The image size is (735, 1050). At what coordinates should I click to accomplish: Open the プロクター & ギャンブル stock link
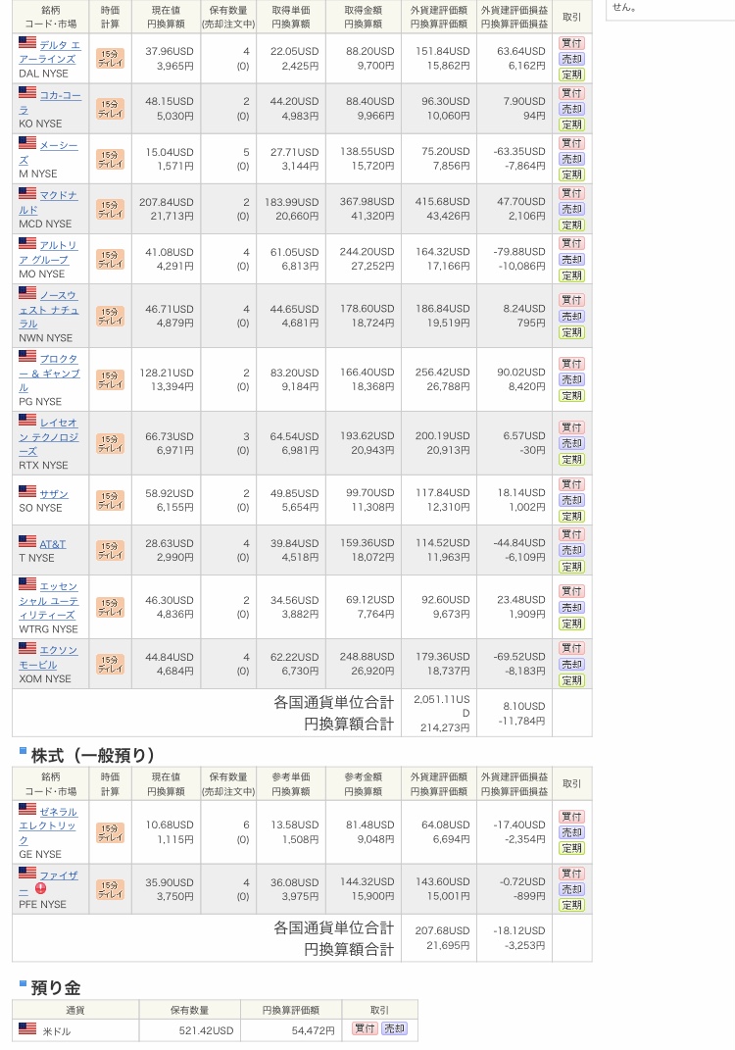click(49, 373)
